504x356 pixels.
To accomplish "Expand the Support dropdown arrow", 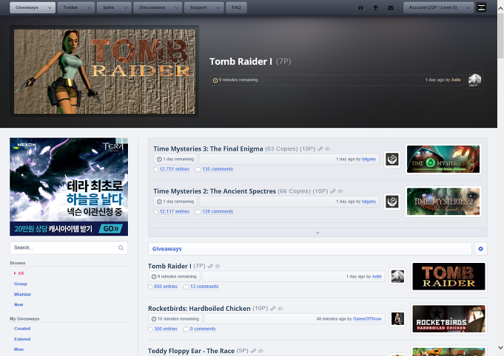I will [x=218, y=7].
